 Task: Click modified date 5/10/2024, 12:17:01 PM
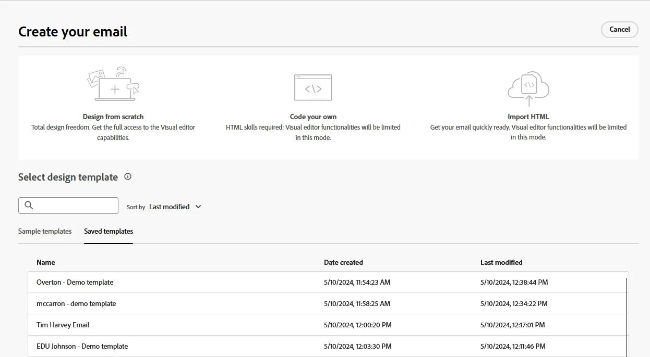[512, 325]
